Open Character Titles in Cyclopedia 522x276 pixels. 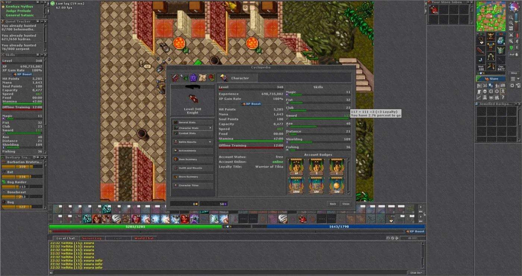pos(192,185)
